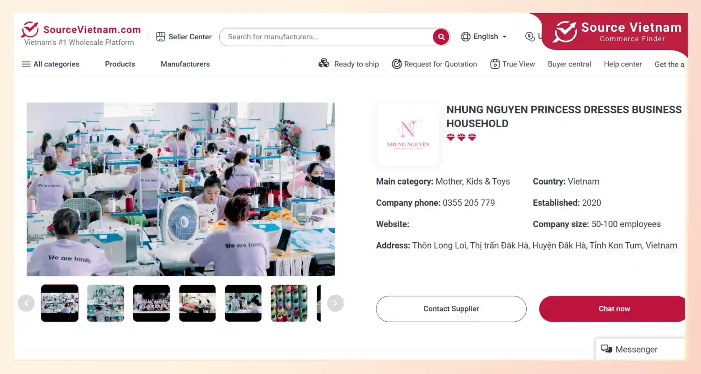Click the Messenger chat bubble icon
701x374 pixels.
click(607, 349)
